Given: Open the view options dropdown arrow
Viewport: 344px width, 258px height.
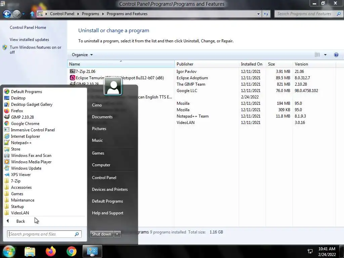Looking at the screenshot, I should point(325,55).
